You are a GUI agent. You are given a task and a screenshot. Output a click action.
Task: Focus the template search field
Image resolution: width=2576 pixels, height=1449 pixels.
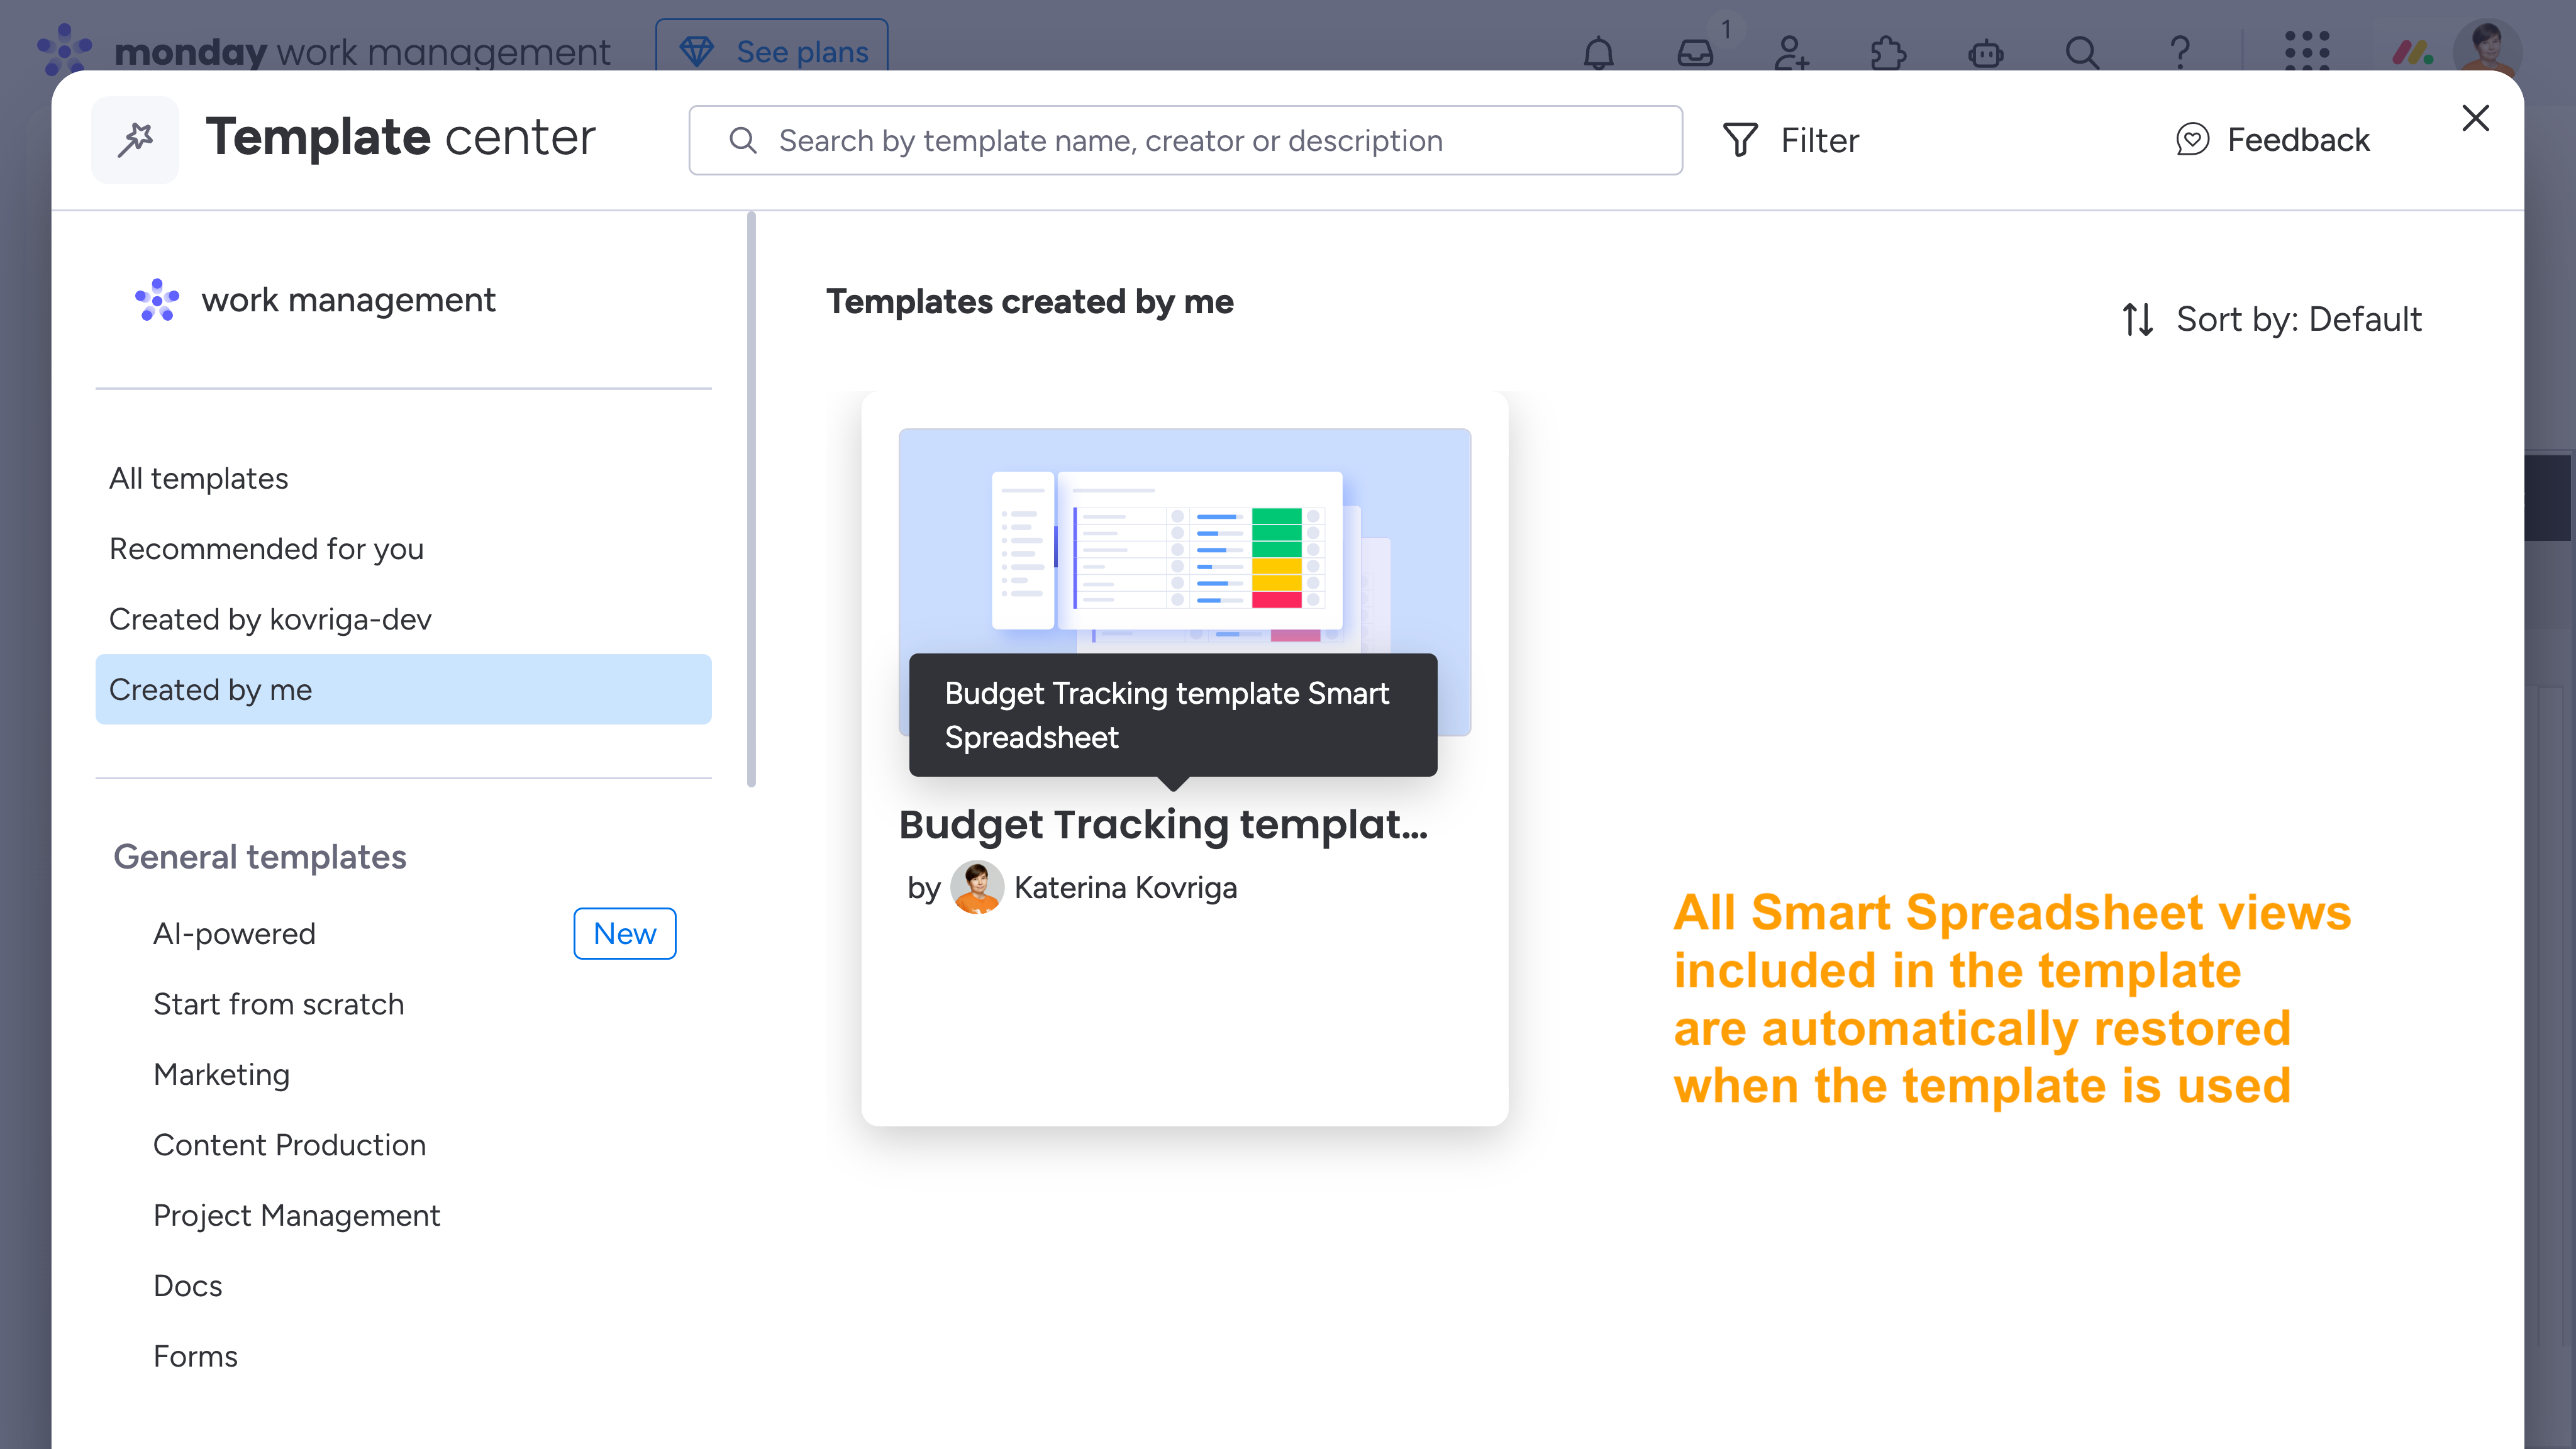coord(1185,140)
